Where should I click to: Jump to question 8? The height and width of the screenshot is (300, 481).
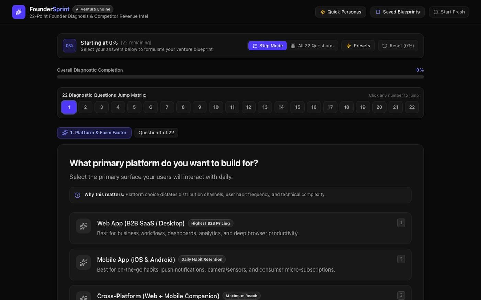[183, 107]
